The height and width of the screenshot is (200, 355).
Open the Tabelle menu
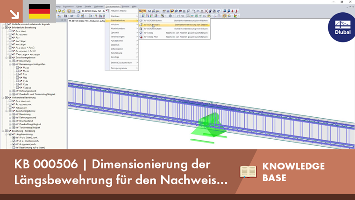(x=88, y=7)
